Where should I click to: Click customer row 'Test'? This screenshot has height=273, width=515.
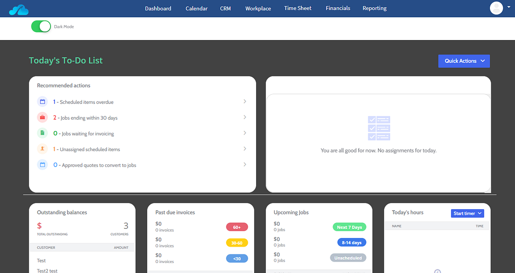pos(41,261)
